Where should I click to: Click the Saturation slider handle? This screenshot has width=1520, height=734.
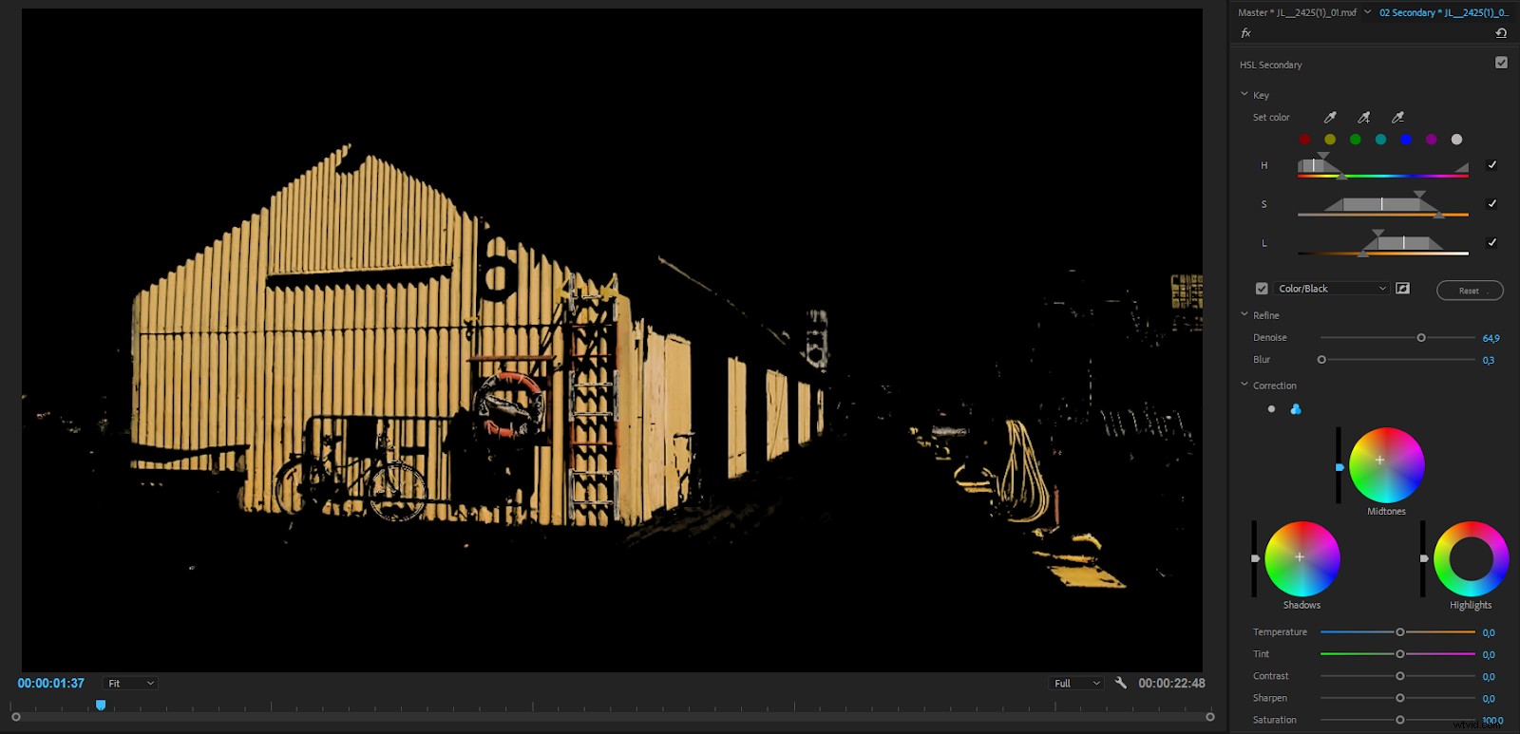pos(1400,720)
